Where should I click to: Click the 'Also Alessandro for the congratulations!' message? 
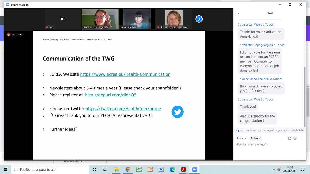click(x=257, y=118)
